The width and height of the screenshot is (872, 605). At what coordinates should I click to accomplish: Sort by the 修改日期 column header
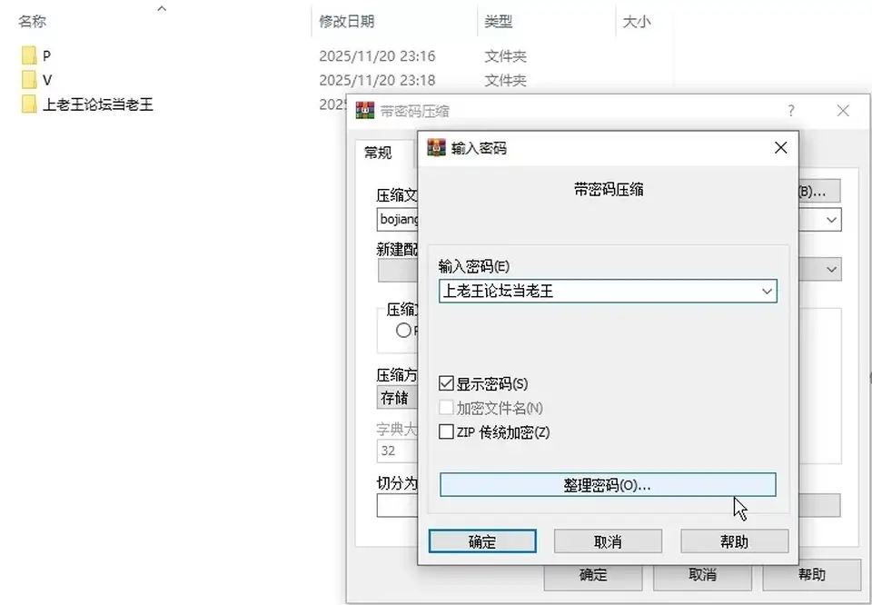coord(346,22)
